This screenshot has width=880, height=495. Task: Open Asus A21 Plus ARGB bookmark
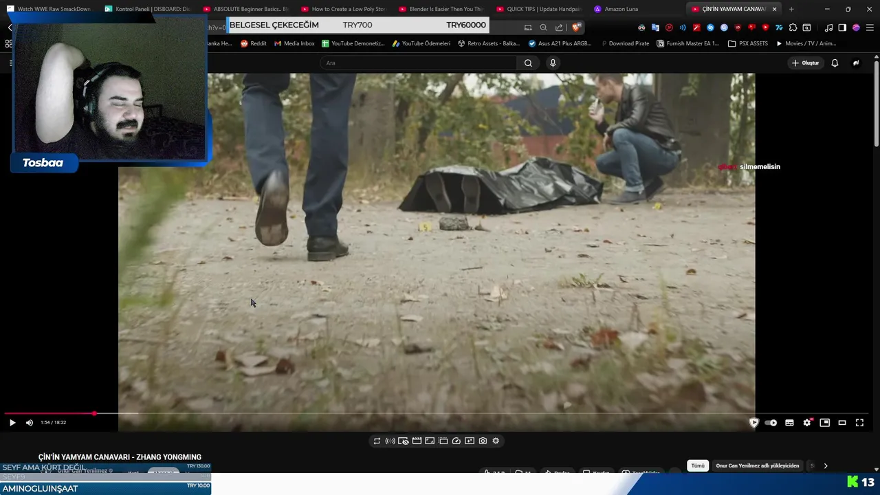tap(560, 43)
